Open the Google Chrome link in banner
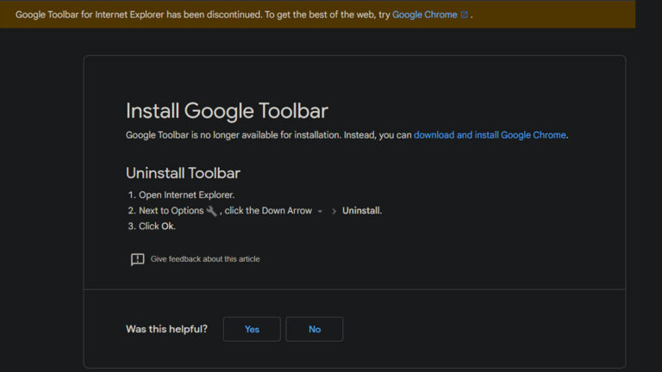Image resolution: width=662 pixels, height=372 pixels. tap(424, 15)
